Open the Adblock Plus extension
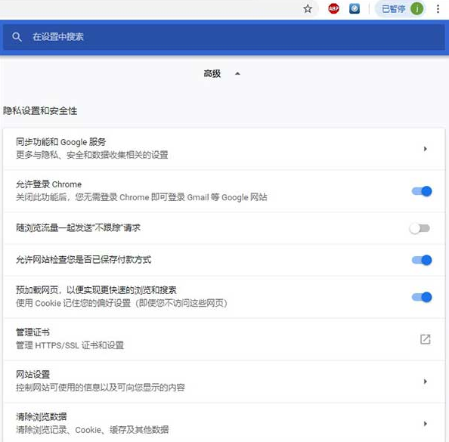Viewport: 449px width, 442px height. pyautogui.click(x=333, y=9)
